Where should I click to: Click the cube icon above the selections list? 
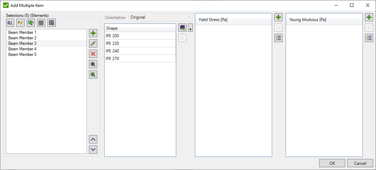click(31, 23)
